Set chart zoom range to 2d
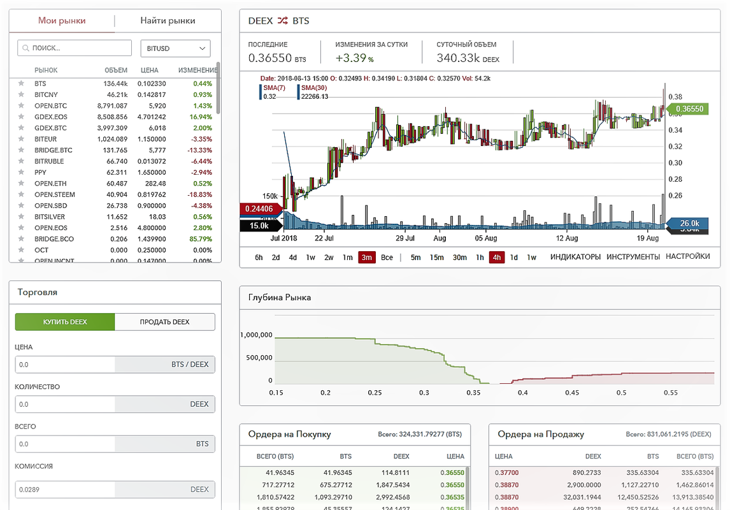 [276, 257]
